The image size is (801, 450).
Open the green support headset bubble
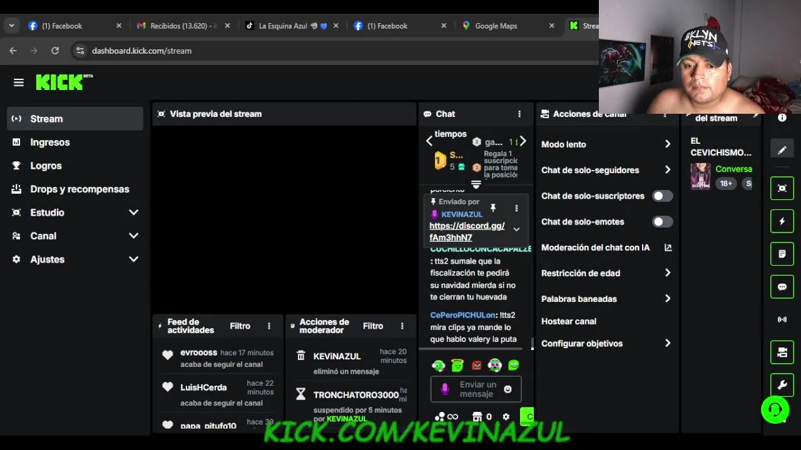coord(775,410)
